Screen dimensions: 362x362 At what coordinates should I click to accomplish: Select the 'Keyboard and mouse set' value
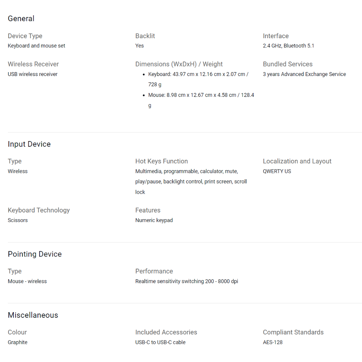[x=36, y=46]
